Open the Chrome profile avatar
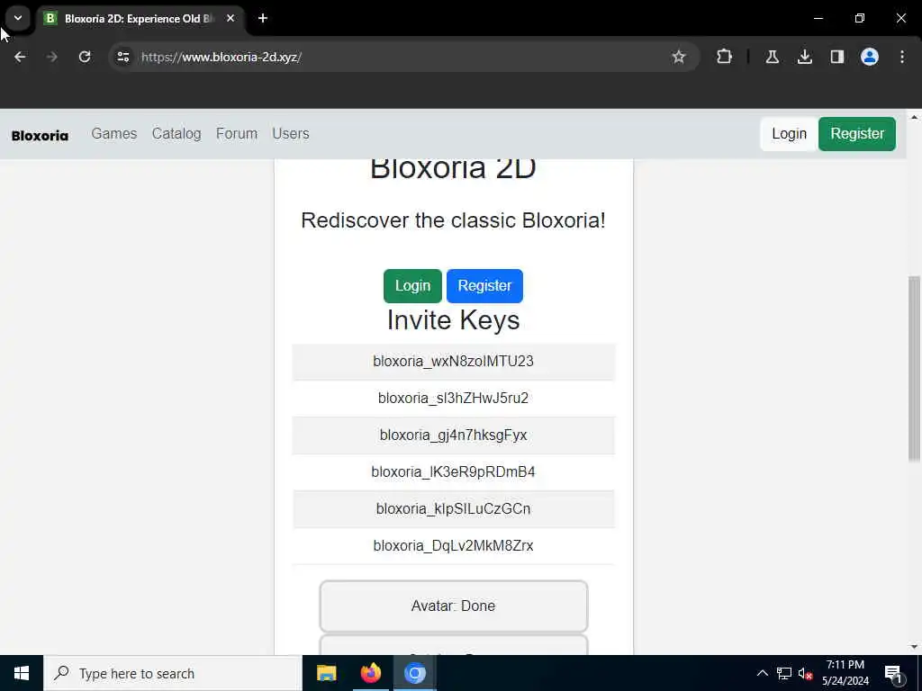 [870, 57]
